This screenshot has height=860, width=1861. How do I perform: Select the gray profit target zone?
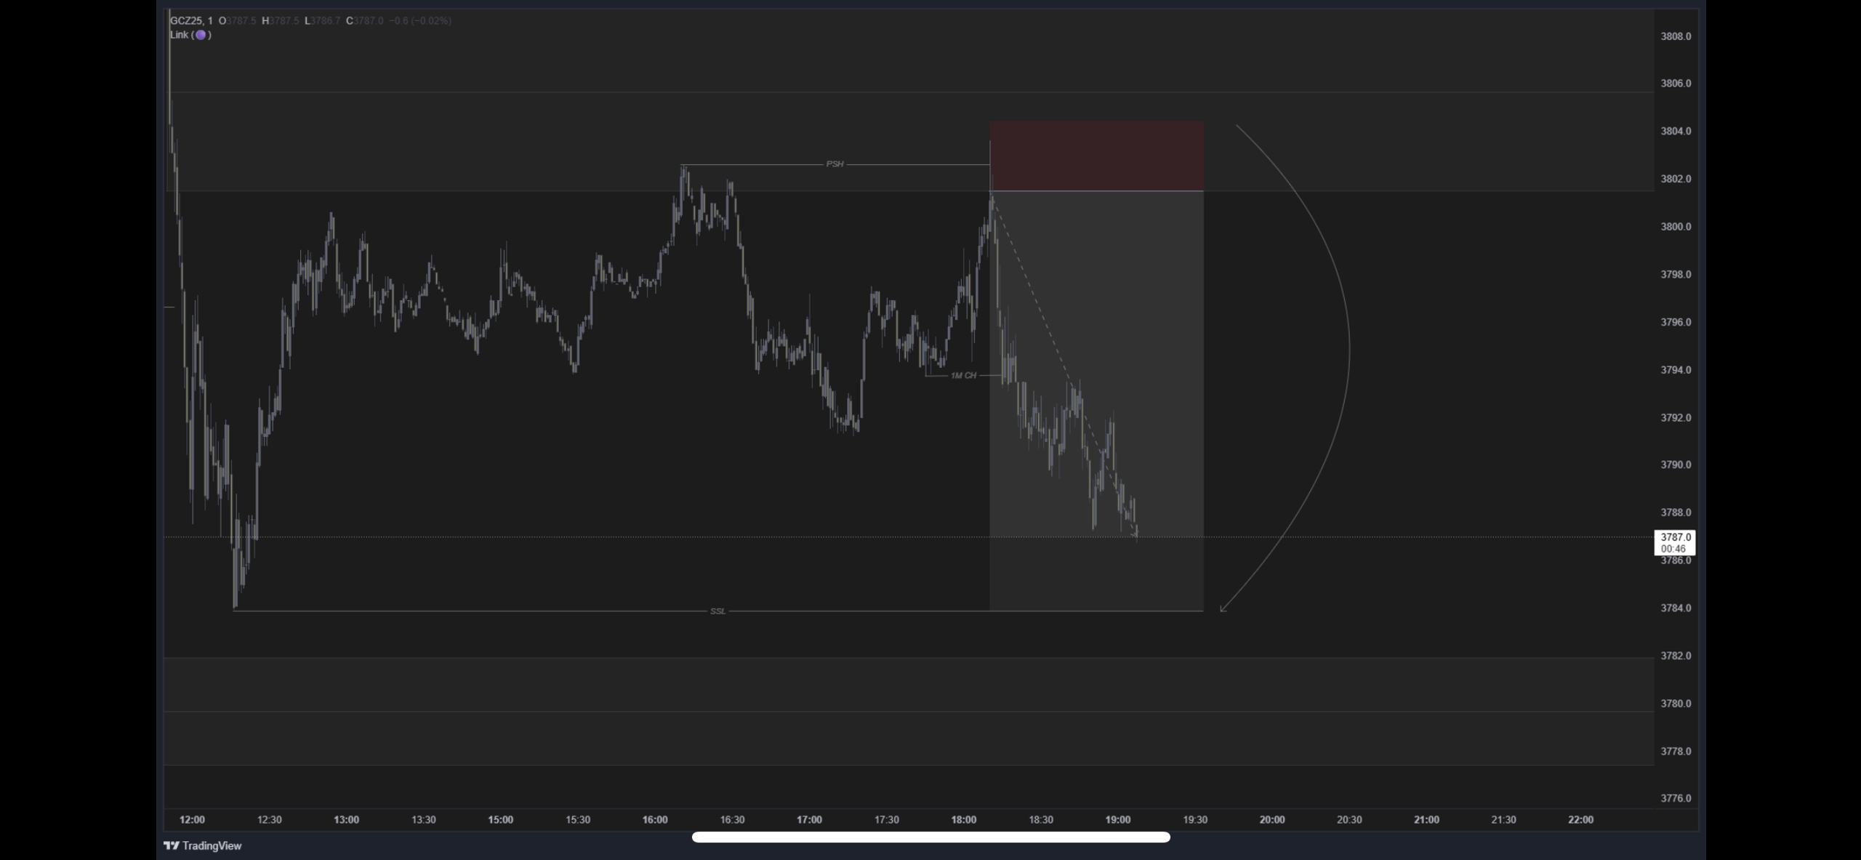1096,401
